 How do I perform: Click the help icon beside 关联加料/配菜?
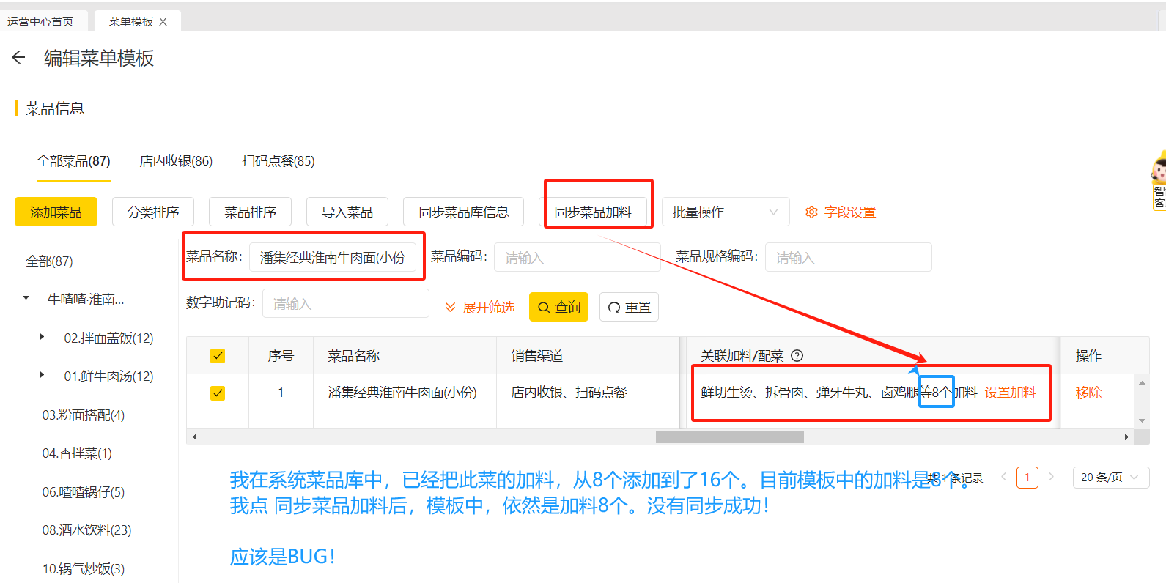(797, 356)
